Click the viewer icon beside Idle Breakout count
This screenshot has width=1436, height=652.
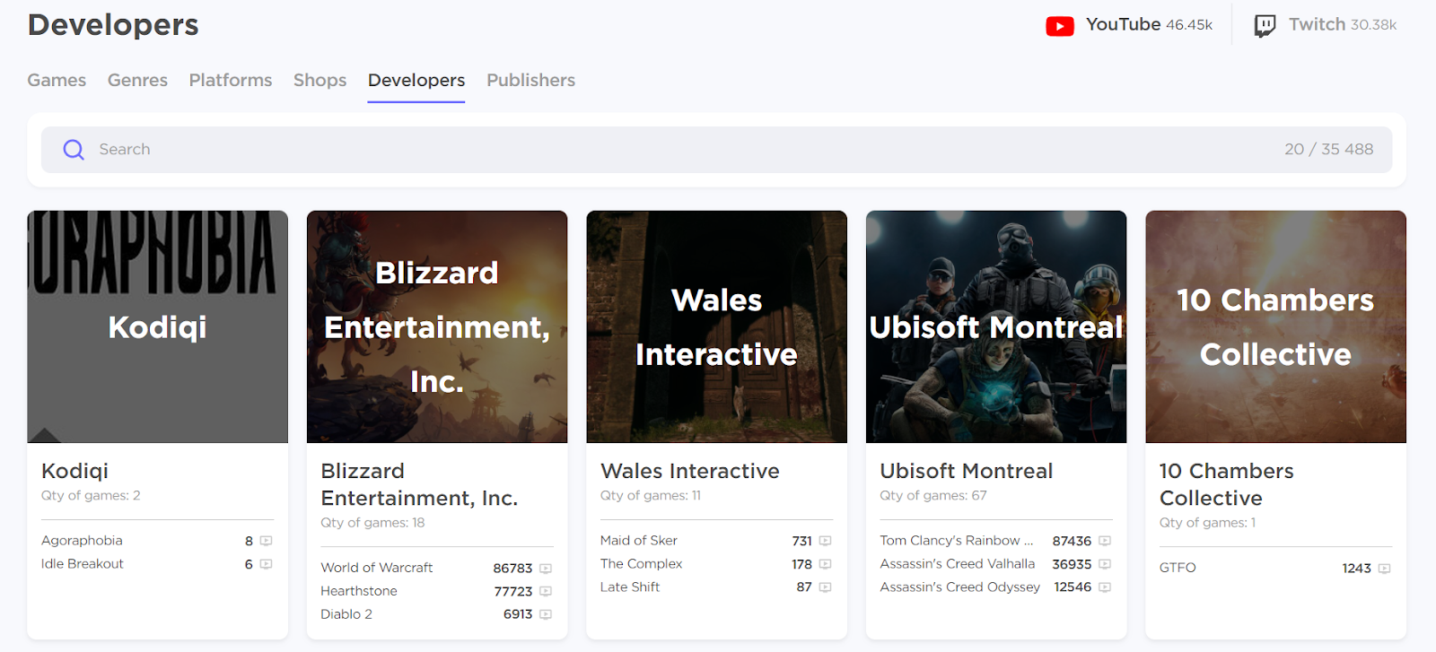[266, 564]
